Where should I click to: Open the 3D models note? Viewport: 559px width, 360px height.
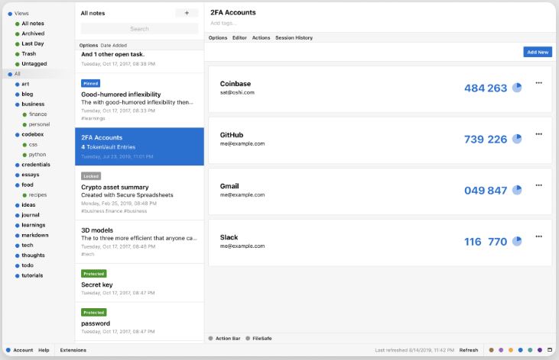click(139, 242)
